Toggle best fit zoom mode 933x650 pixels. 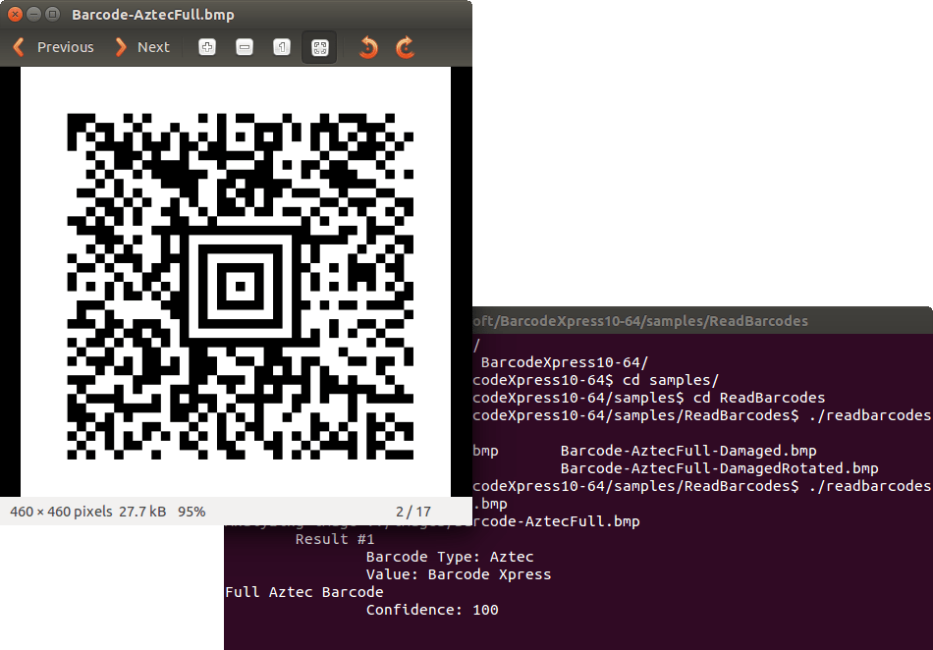coord(319,47)
